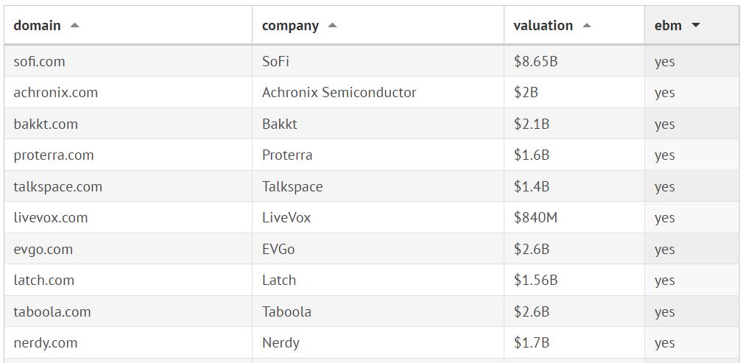The width and height of the screenshot is (743, 363).
Task: Click the Achronix Semiconductor company cell
Action: 339,93
